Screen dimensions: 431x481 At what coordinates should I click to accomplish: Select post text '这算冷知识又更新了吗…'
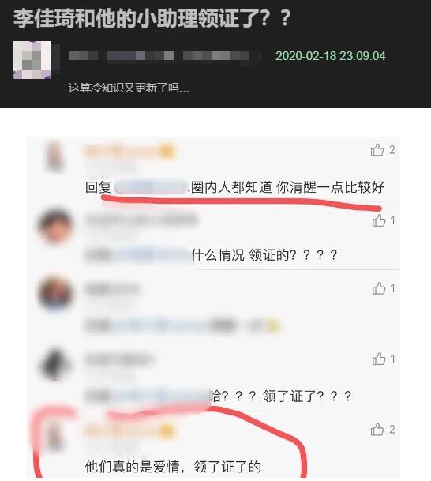click(x=129, y=88)
